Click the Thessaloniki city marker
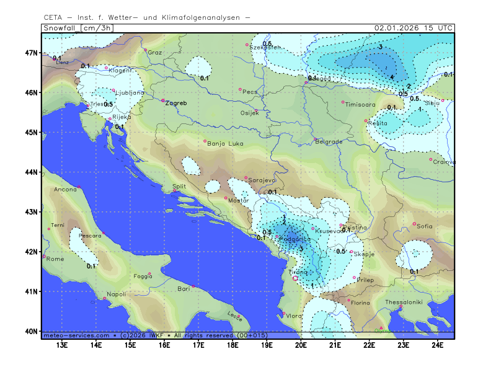496x372 pixels. tap(401, 306)
